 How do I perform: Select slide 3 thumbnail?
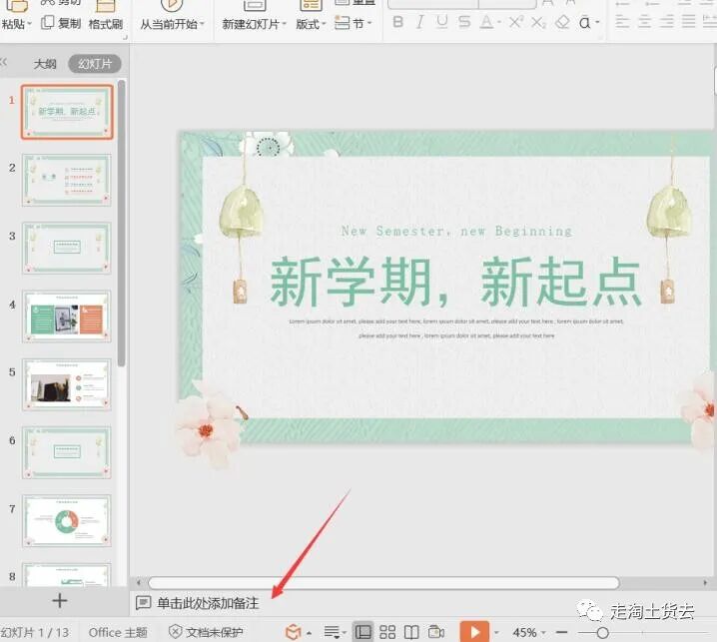[x=67, y=249]
